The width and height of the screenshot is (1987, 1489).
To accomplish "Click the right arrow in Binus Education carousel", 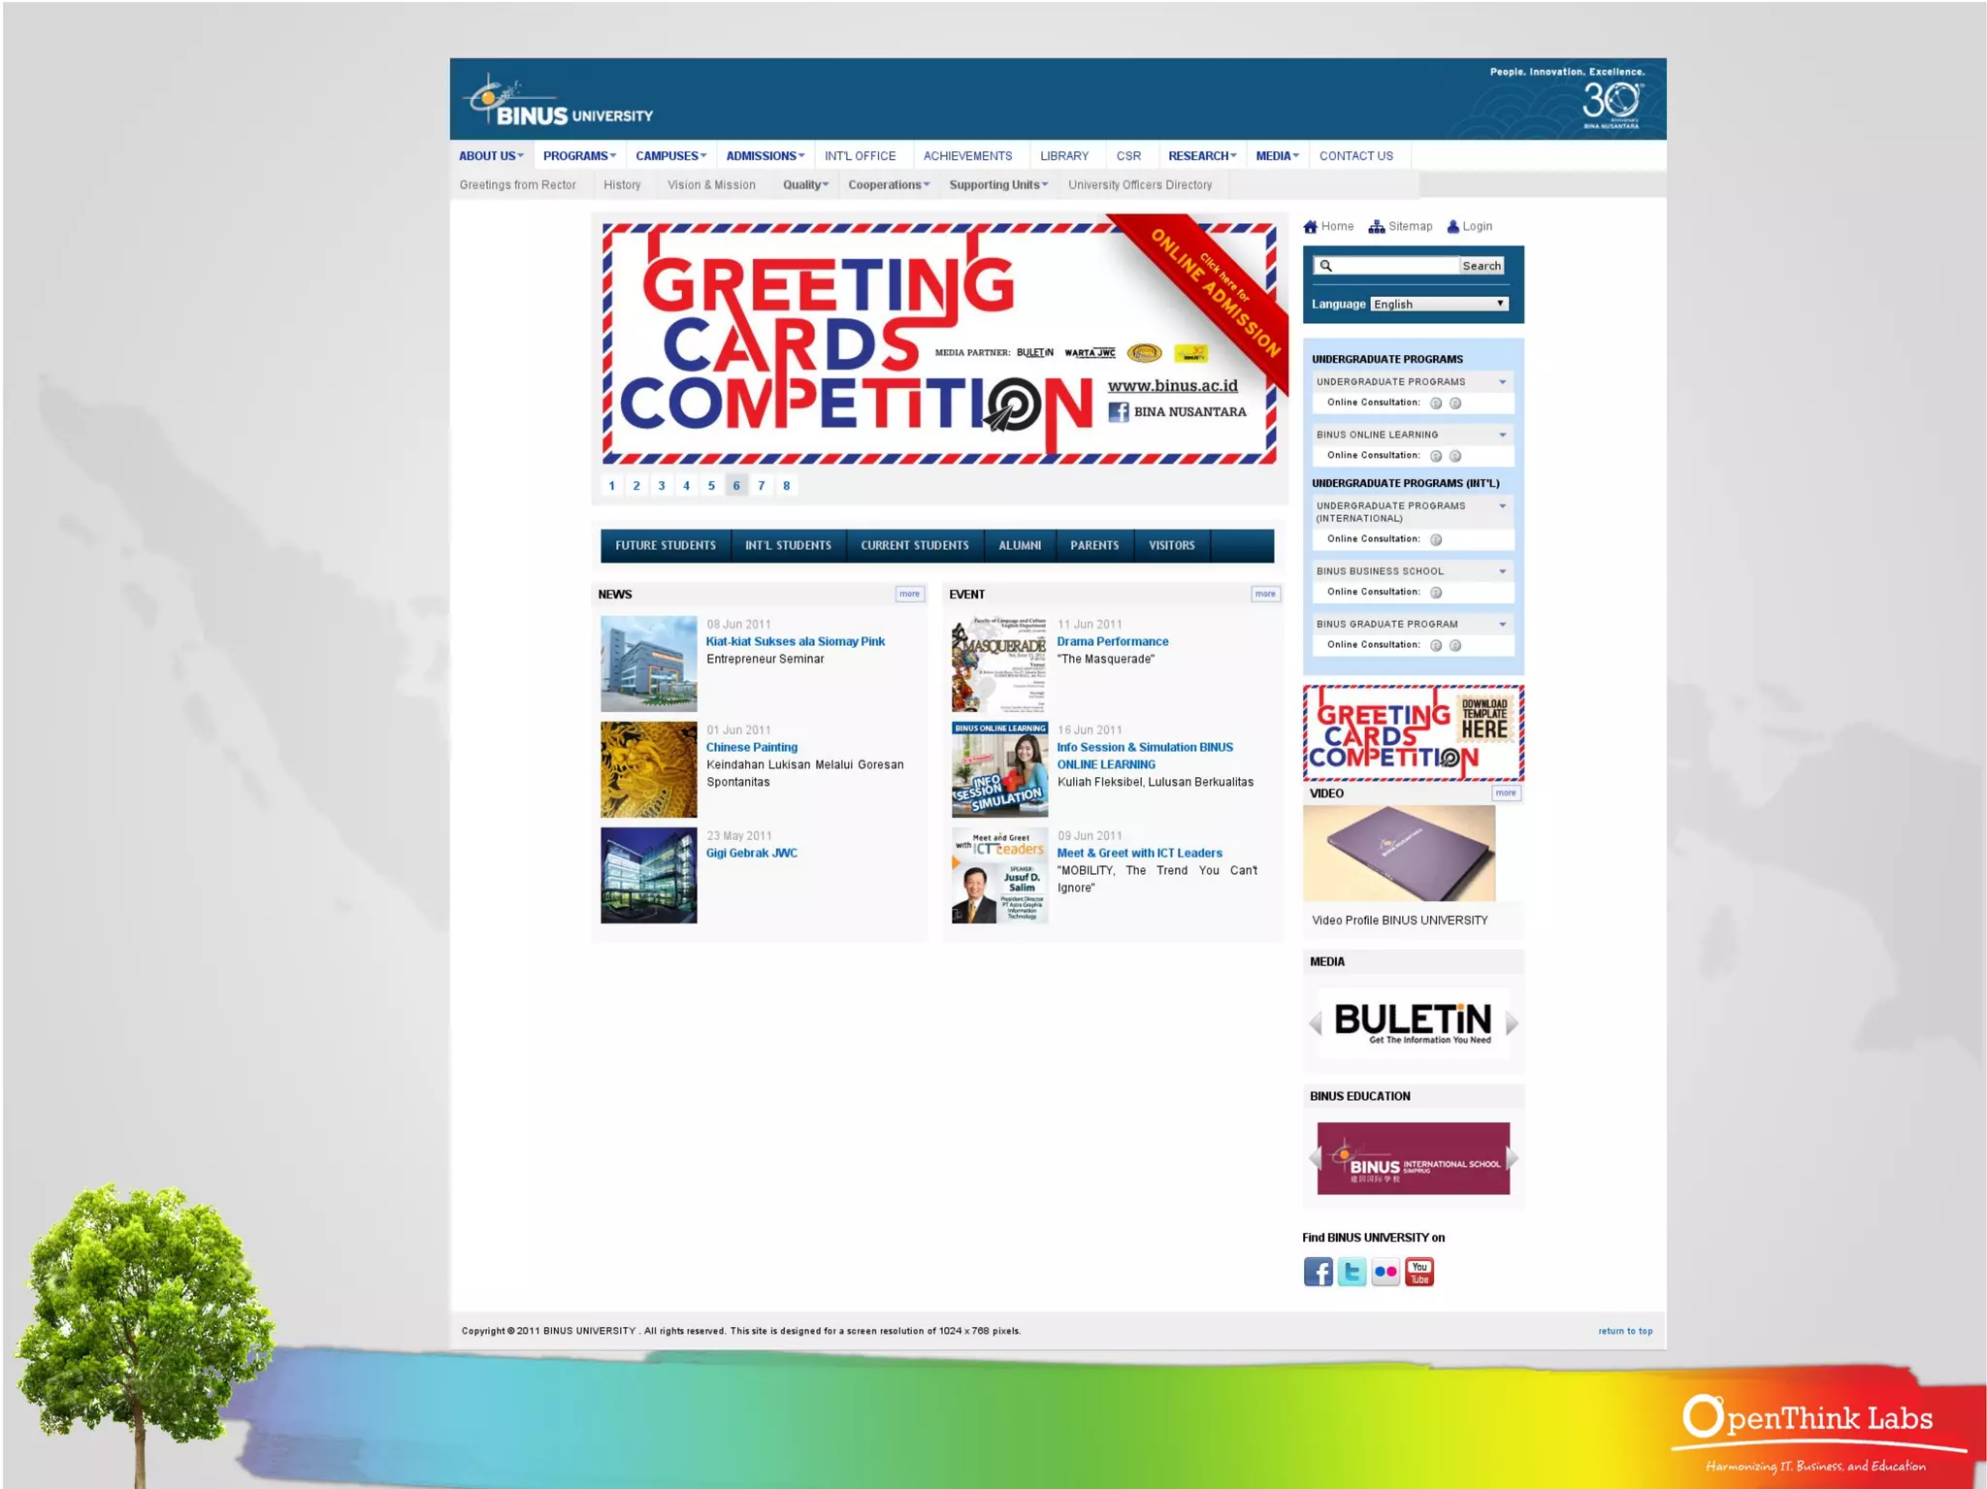I will (x=1512, y=1158).
